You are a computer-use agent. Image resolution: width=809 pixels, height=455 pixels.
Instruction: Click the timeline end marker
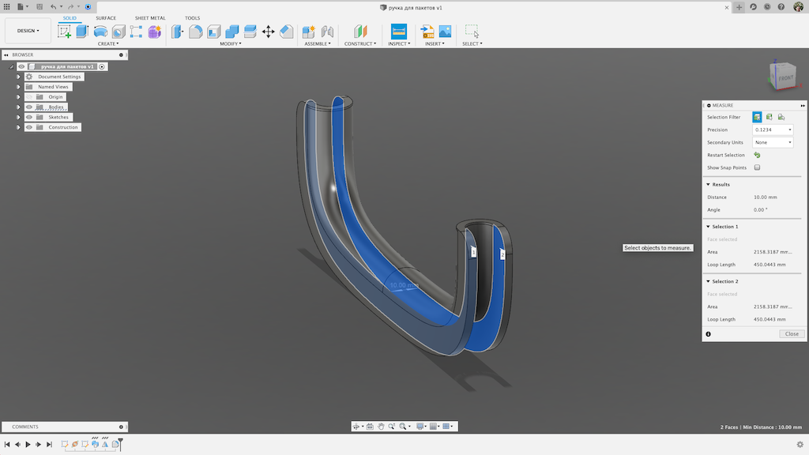coord(120,444)
